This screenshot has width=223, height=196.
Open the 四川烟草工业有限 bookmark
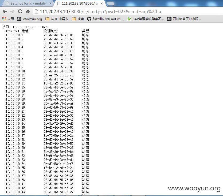pos(184,19)
